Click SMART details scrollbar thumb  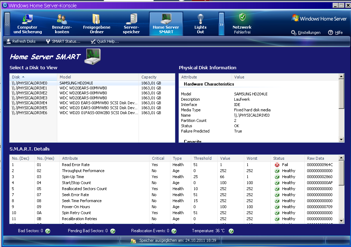tap(341, 173)
